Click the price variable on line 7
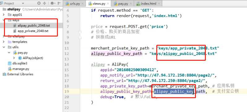This screenshot has height=112, width=247. click(97, 27)
